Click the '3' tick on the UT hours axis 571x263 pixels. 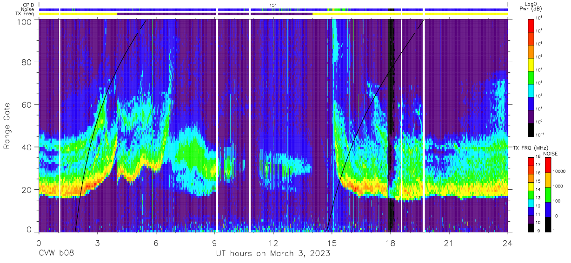[x=97, y=243]
